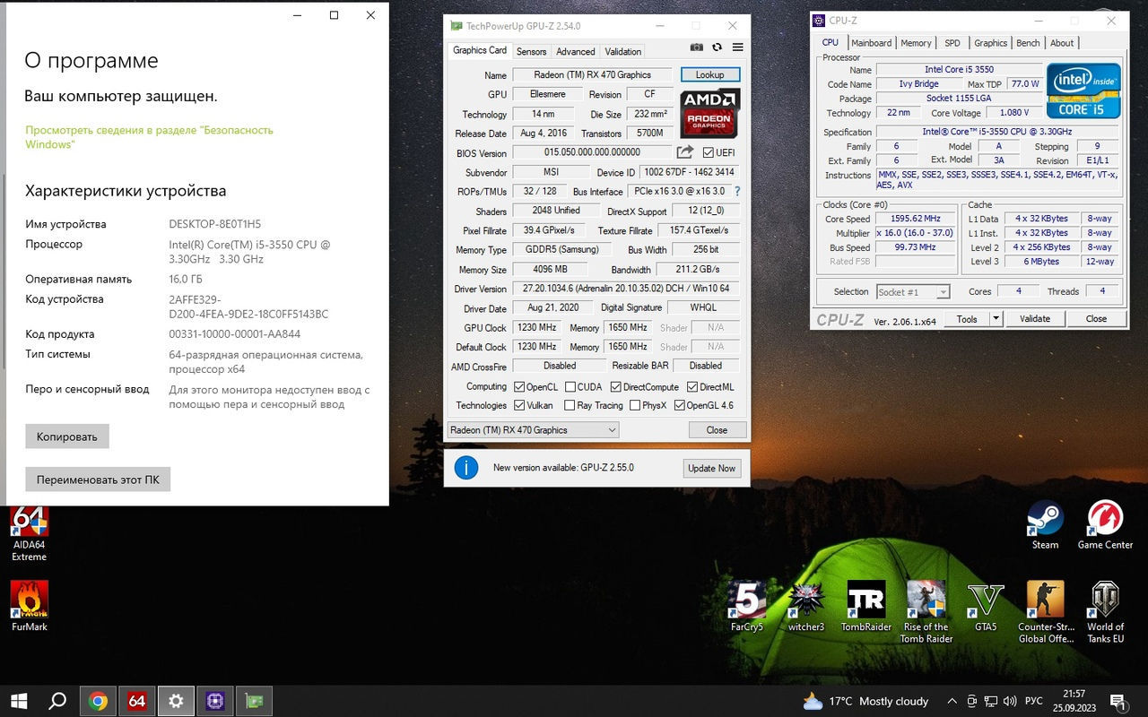
Task: Click the Close button in GPU-Z
Action: coord(717,430)
